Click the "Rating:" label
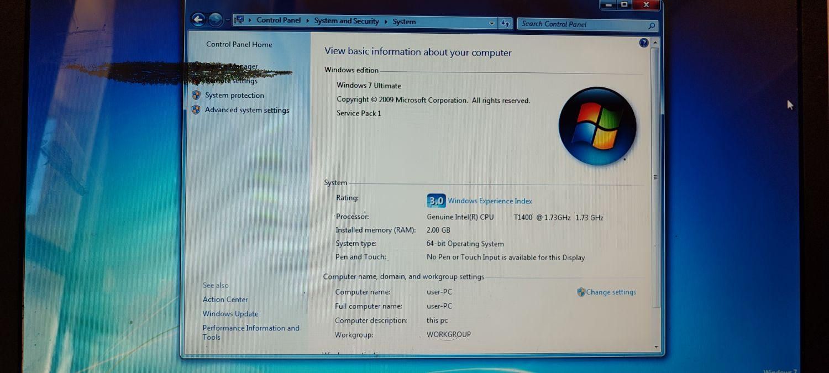Screen dimensions: 829x373 pyautogui.click(x=347, y=198)
